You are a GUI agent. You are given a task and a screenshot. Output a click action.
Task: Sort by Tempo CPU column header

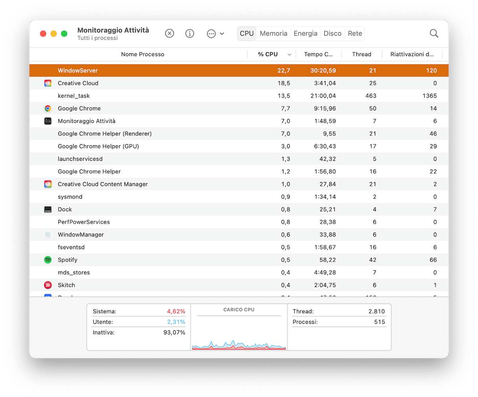pos(318,54)
